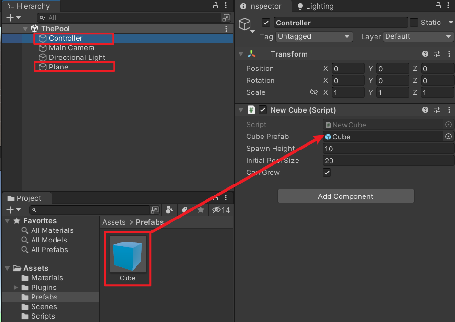Image resolution: width=455 pixels, height=322 pixels.
Task: Toggle the Controller active checkbox
Action: coord(266,23)
